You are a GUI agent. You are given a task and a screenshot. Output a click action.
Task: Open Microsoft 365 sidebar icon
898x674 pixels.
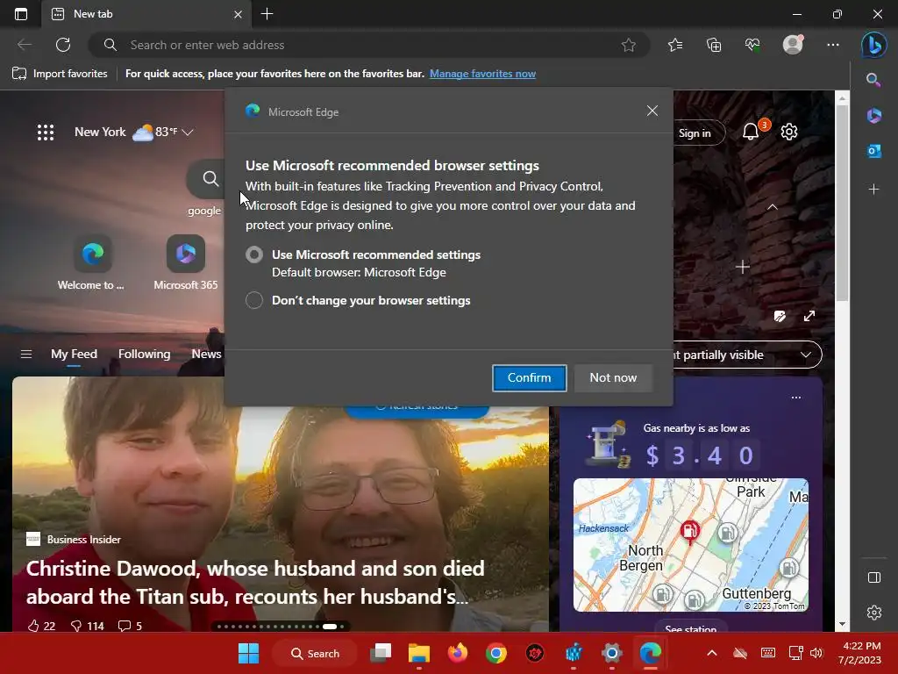[873, 116]
